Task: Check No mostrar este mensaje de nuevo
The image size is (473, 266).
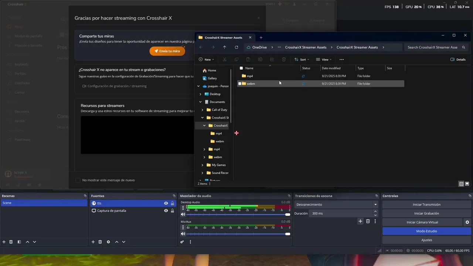Action: pyautogui.click(x=78, y=180)
